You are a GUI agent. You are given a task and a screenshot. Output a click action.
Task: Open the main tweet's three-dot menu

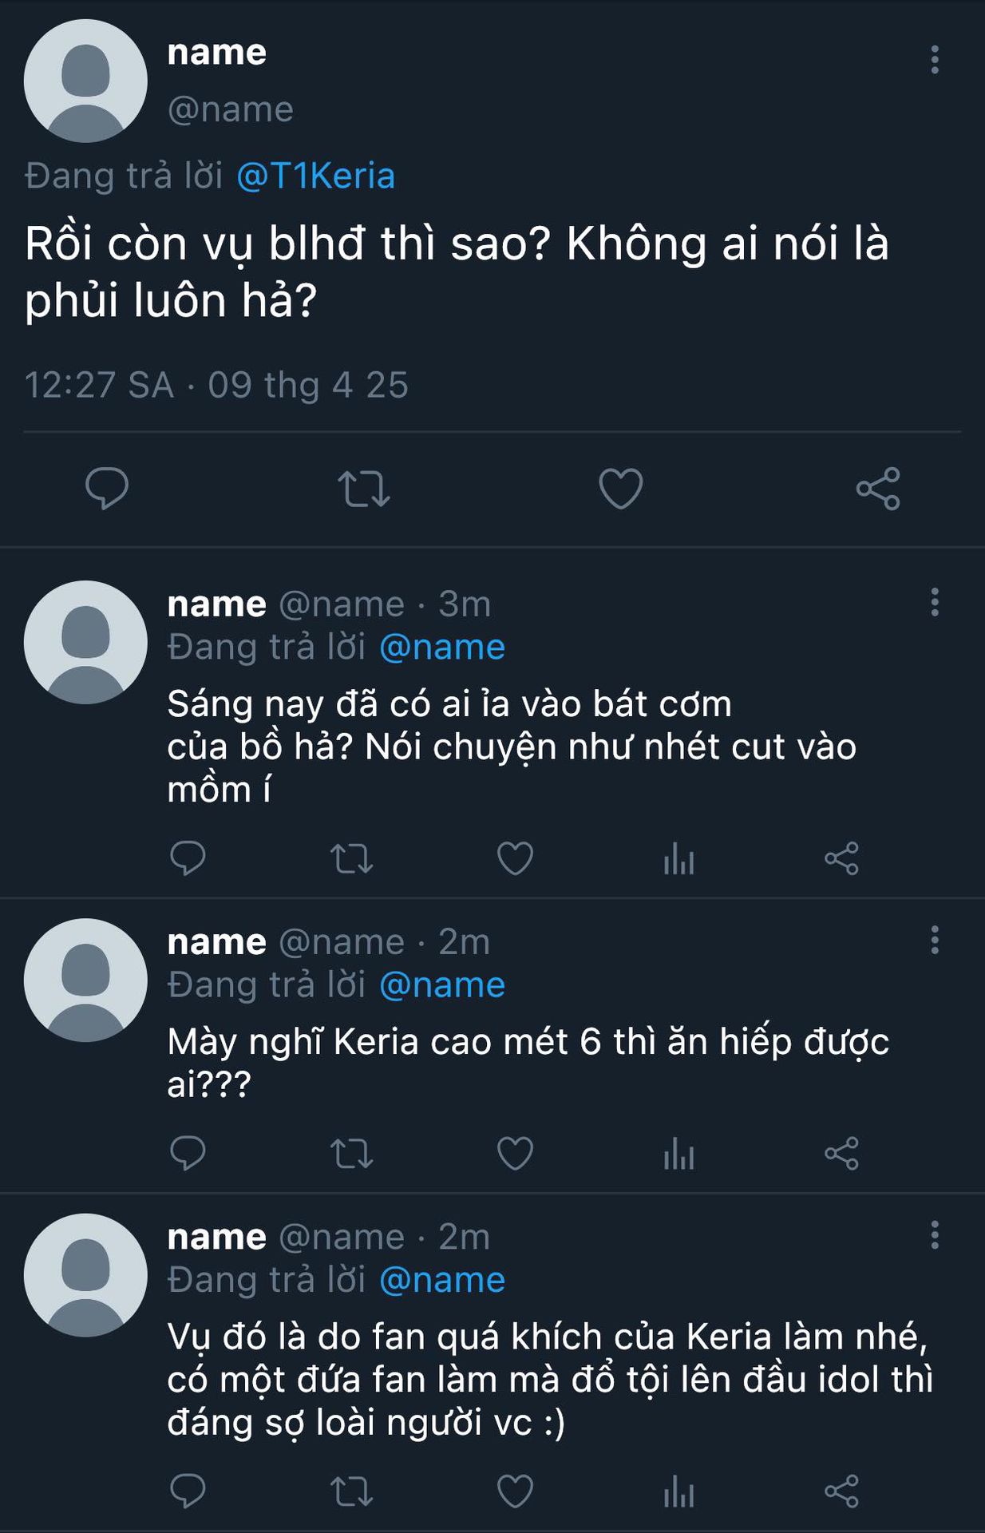click(x=934, y=60)
